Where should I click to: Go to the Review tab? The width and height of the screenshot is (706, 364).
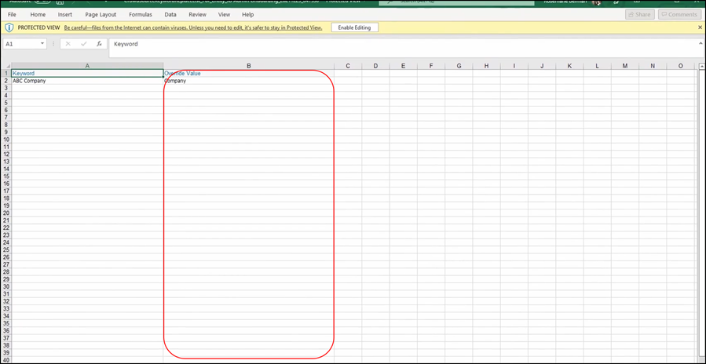click(x=197, y=15)
